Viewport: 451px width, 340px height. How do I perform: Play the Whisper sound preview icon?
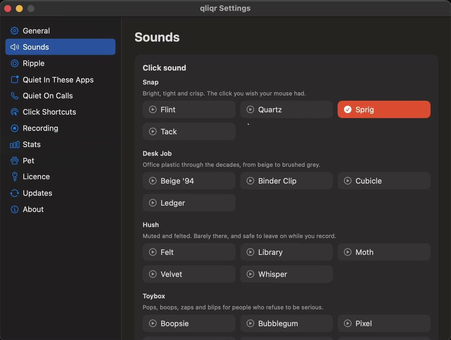coord(250,274)
